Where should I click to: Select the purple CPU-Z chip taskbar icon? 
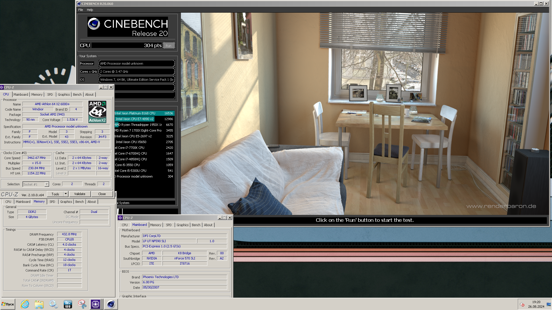[x=95, y=304]
